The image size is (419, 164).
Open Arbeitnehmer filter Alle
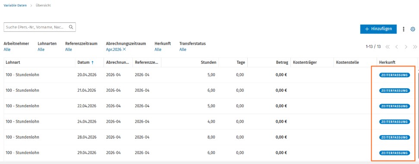[7, 50]
